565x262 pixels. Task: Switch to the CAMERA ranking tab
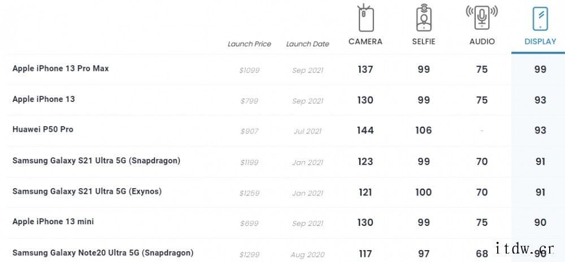click(366, 41)
